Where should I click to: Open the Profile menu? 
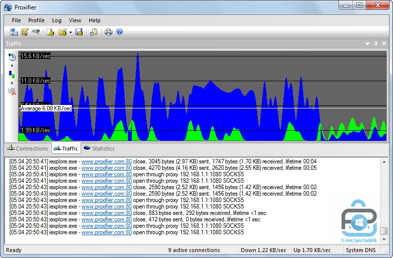click(x=36, y=20)
